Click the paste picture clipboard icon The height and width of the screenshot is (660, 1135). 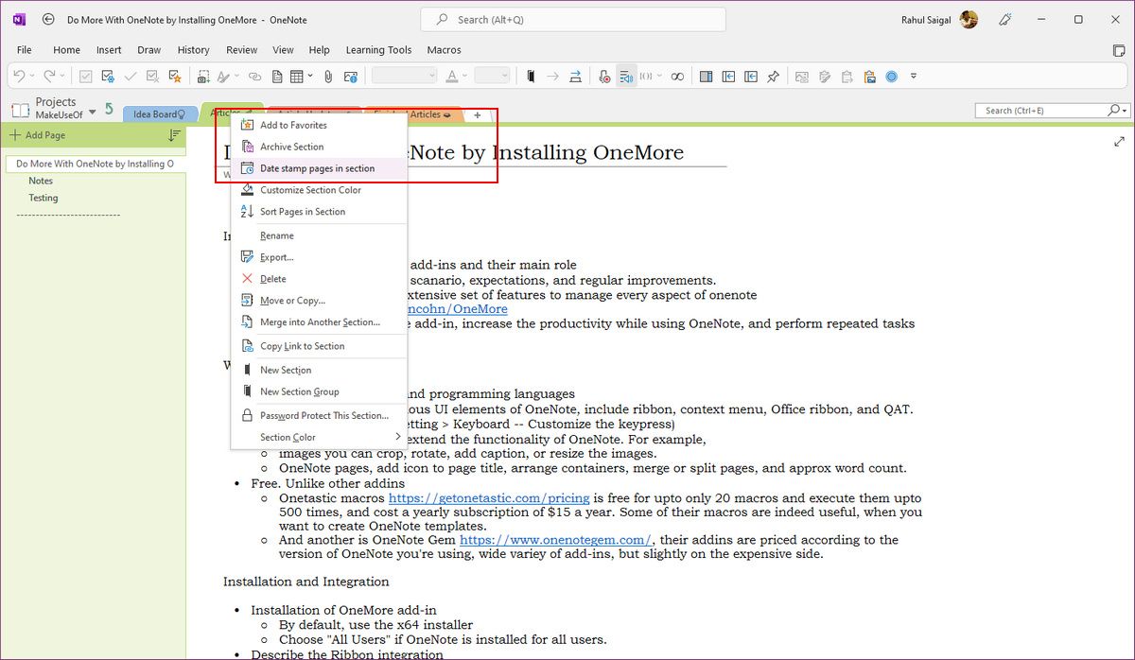(x=869, y=77)
